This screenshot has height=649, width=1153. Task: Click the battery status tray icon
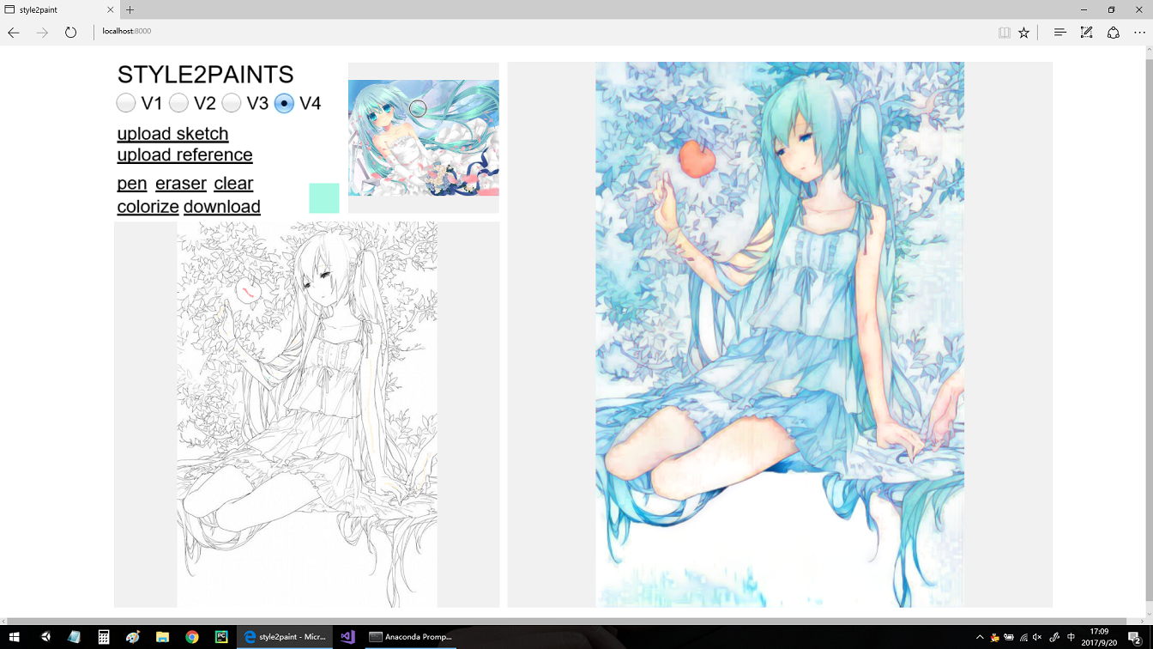click(1009, 637)
